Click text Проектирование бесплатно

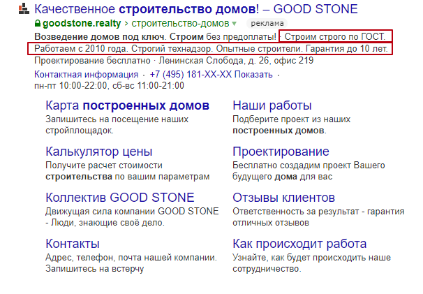[92, 61]
